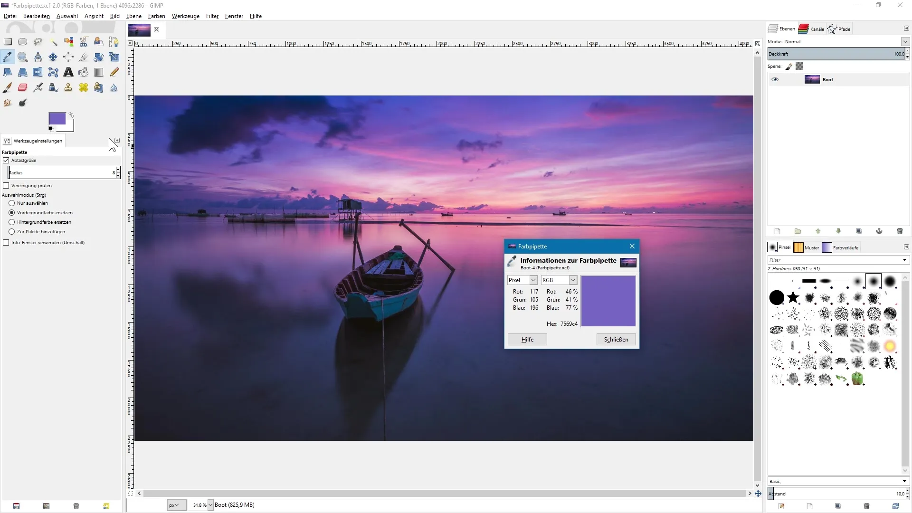This screenshot has width=912, height=513.
Task: Select the Text tool
Action: point(68,72)
